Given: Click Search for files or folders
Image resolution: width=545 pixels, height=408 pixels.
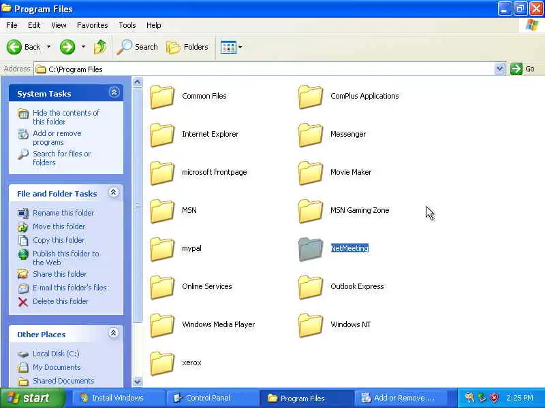Looking at the screenshot, I should point(61,158).
